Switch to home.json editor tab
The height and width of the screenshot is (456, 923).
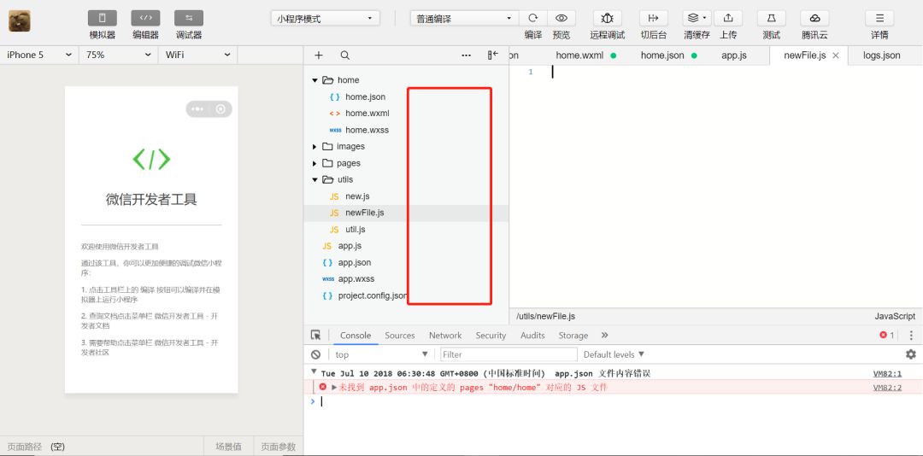click(662, 56)
